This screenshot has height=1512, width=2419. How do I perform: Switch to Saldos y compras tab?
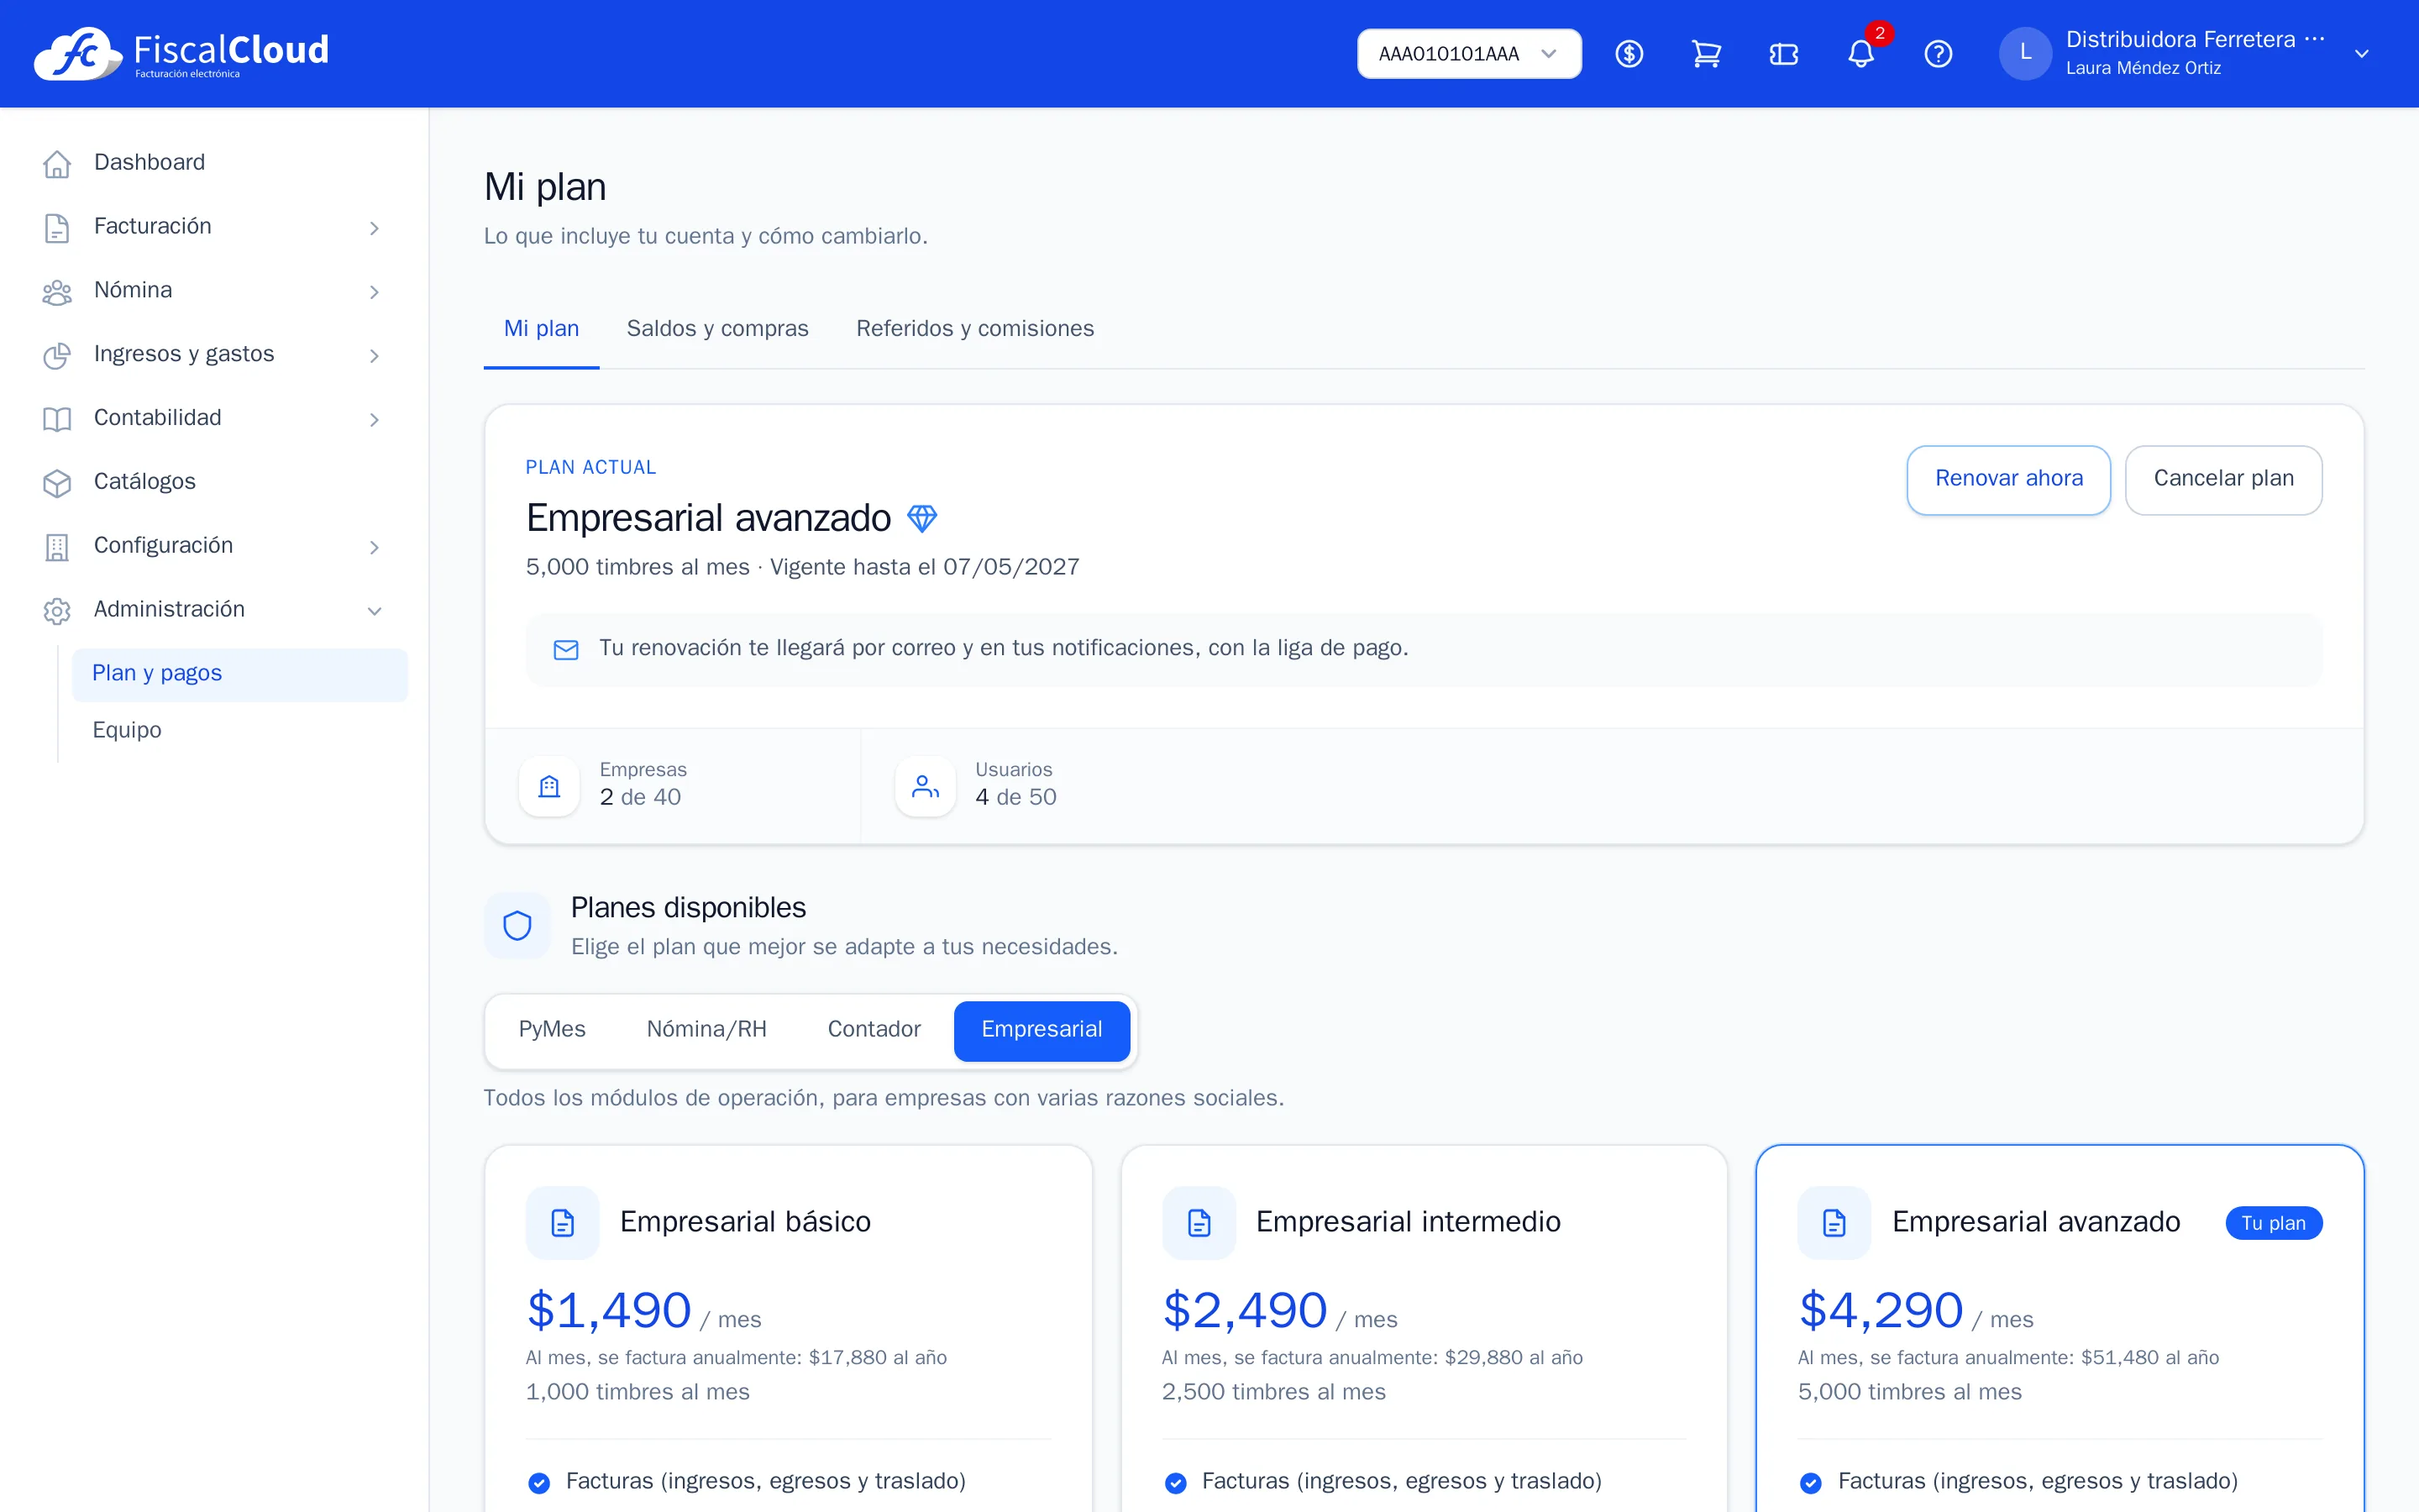tap(716, 329)
